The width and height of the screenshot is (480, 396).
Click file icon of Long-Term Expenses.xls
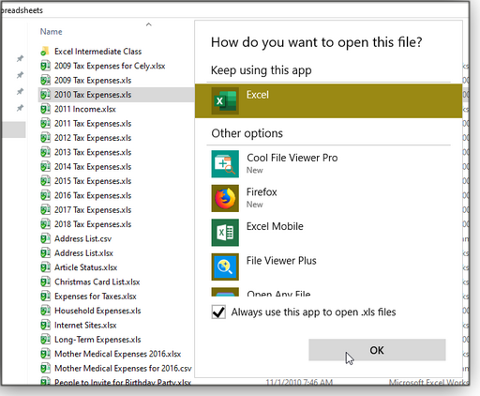pyautogui.click(x=45, y=340)
